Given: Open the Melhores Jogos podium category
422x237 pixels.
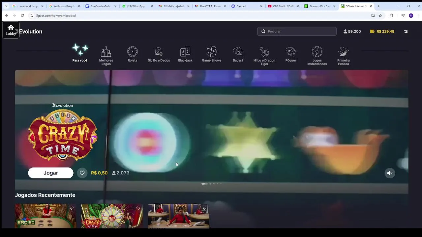Looking at the screenshot, I should click(106, 56).
